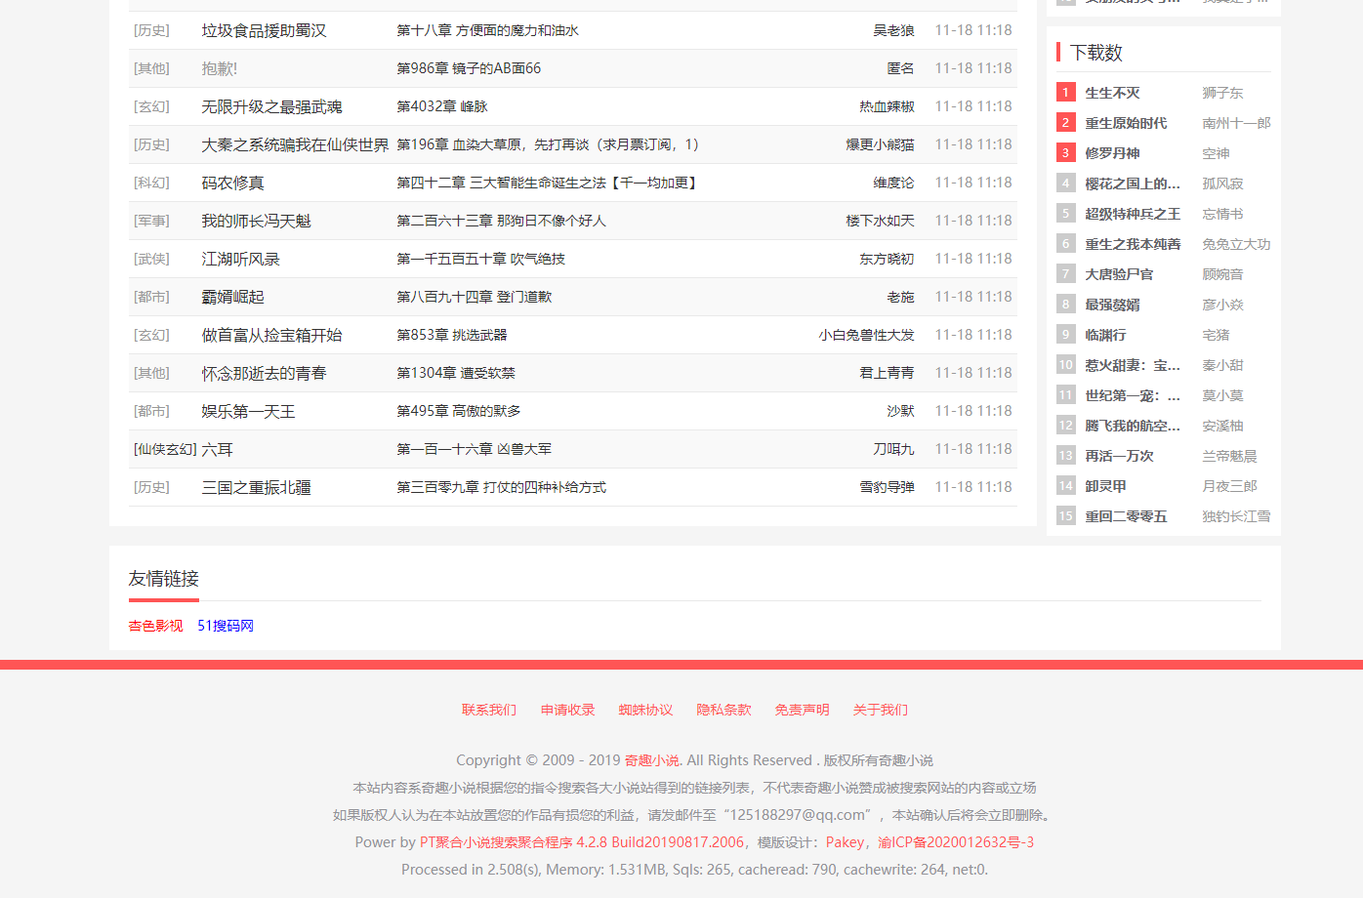Open chapter 第853章 挑选武器
1363x898 pixels.
tap(451, 335)
